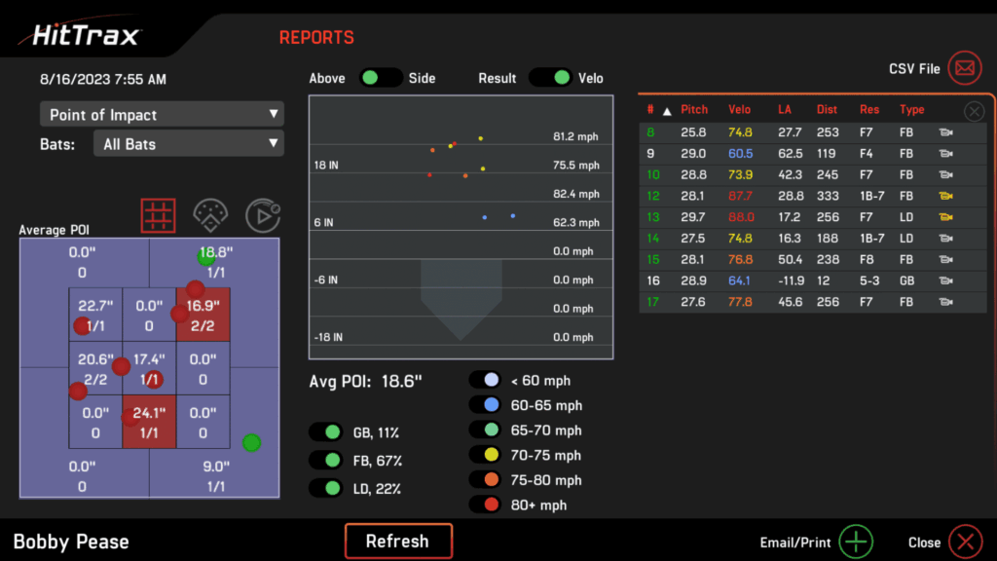
Task: Switch to the baseball field spray chart icon
Action: pyautogui.click(x=210, y=215)
